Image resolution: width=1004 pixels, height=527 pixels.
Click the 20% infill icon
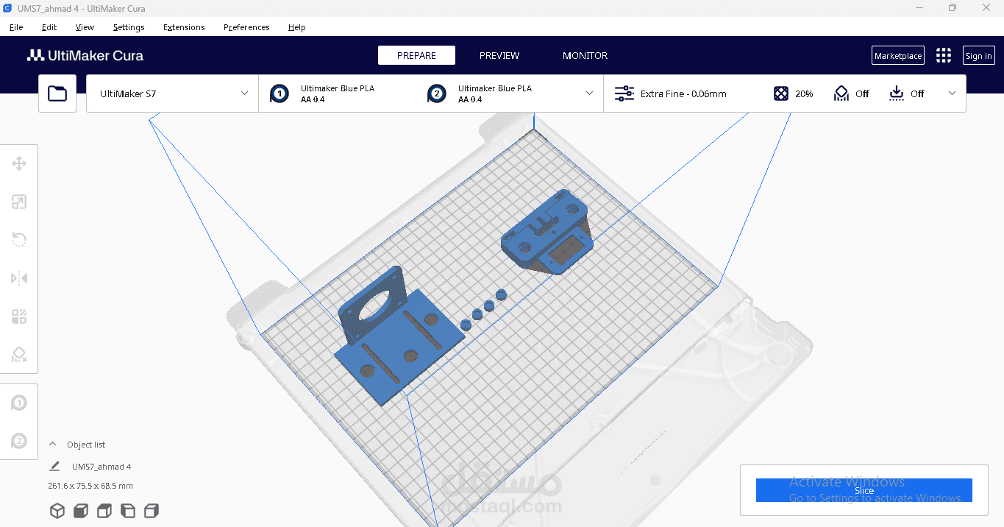point(781,93)
